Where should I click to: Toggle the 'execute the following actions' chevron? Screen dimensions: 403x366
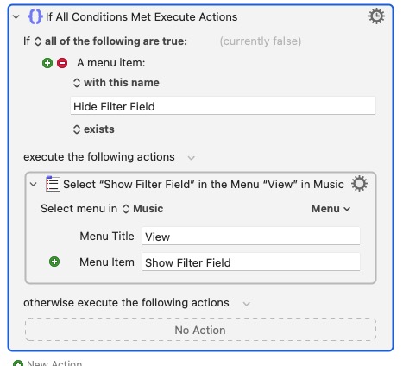(192, 158)
